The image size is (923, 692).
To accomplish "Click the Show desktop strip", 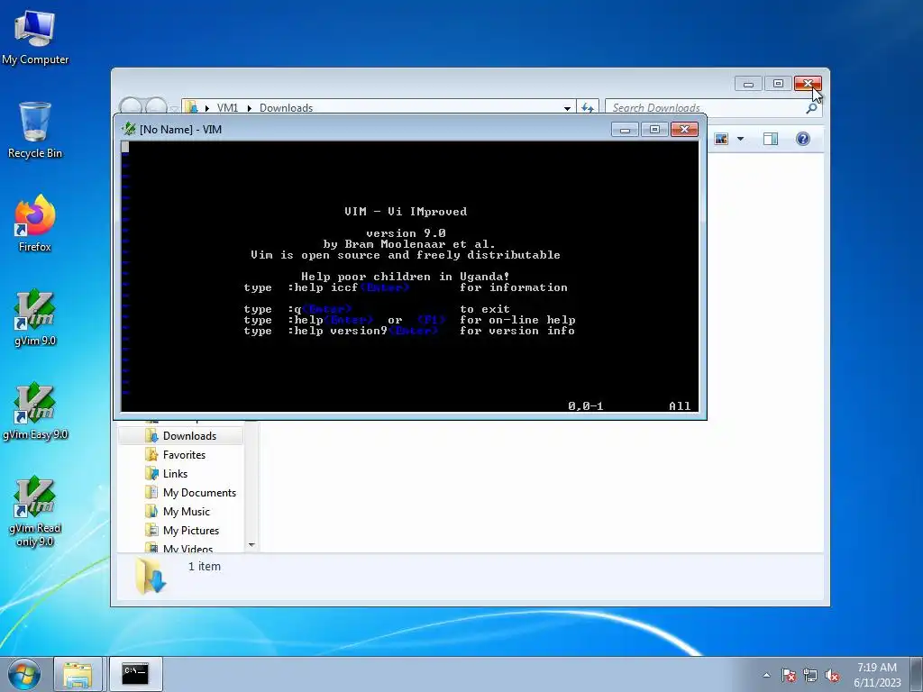I will (x=917, y=674).
